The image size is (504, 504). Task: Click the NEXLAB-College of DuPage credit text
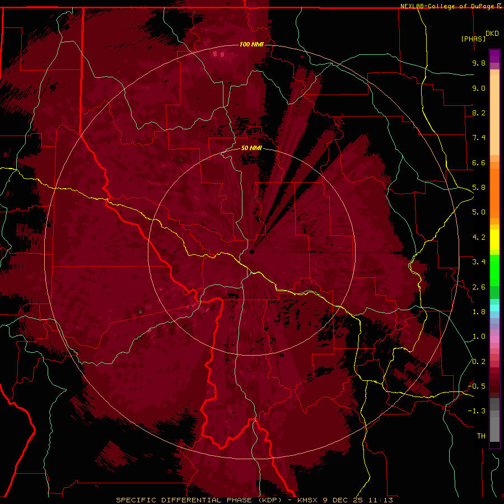(x=449, y=6)
